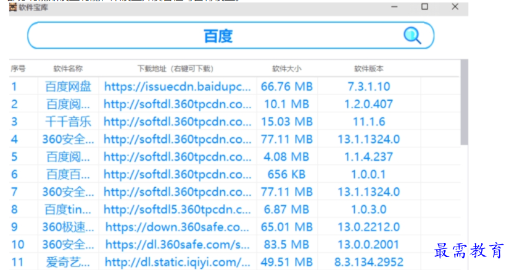Open the softdl5.360tpcdn download link
Viewport: 509px width, 270px height.
[177, 209]
